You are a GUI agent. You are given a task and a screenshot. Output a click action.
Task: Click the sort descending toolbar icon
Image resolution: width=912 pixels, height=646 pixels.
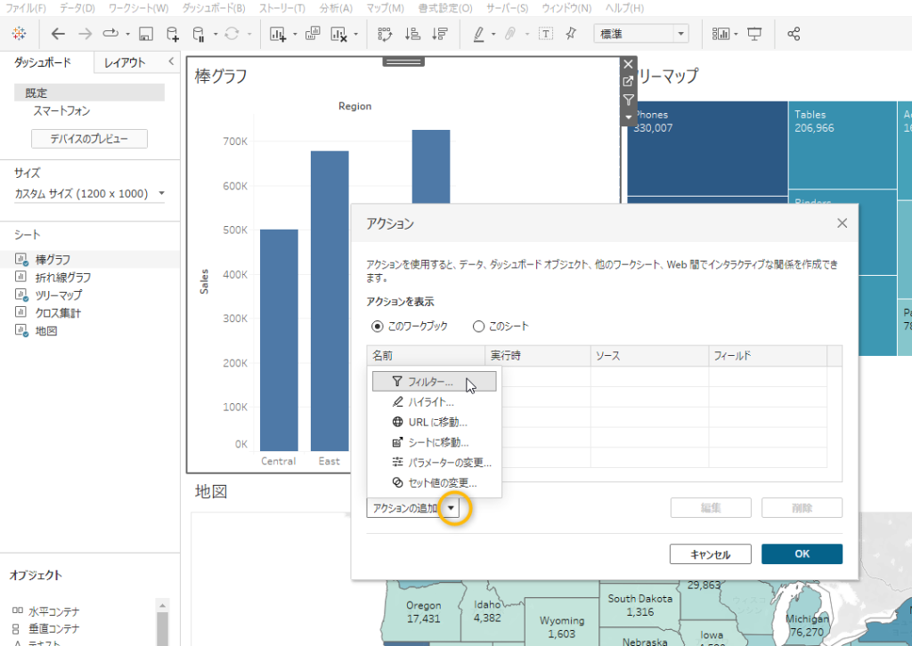pos(439,34)
